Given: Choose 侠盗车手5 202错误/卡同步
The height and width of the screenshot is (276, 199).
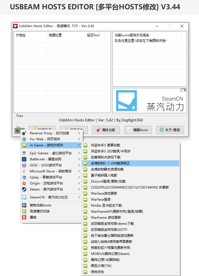Looking at the screenshot, I should pyautogui.click(x=131, y=151).
